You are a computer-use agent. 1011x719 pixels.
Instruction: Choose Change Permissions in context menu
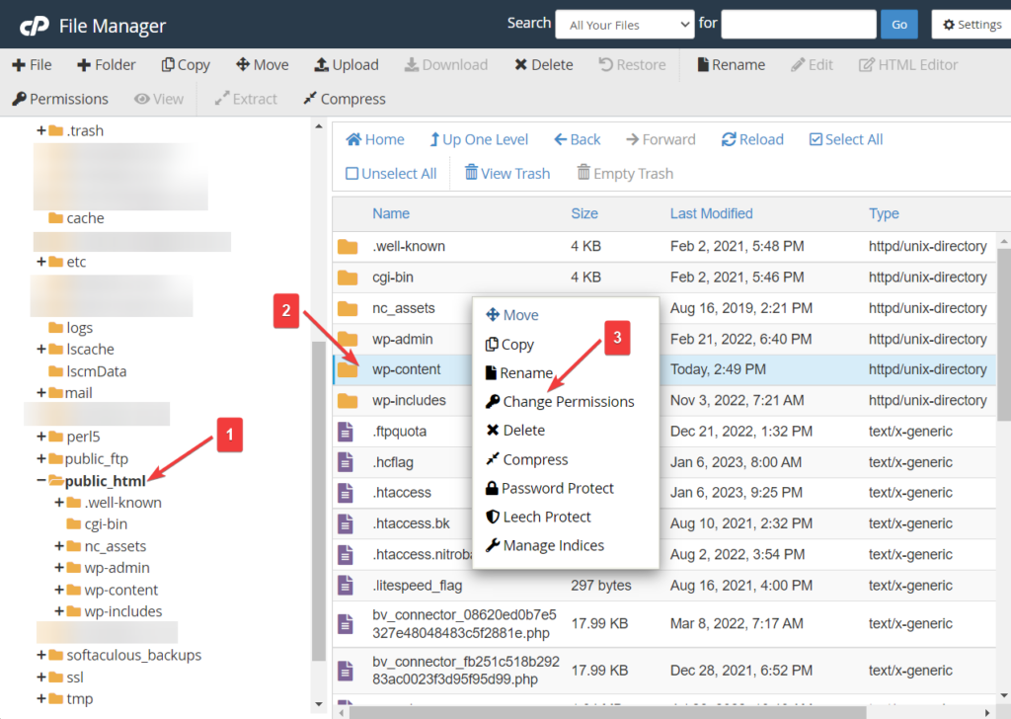pyautogui.click(x=560, y=401)
